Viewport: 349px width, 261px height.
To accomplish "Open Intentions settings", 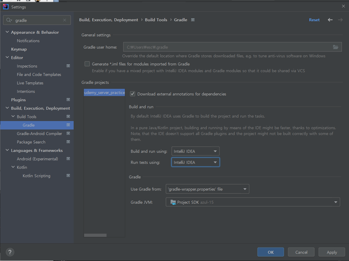I will click(26, 91).
